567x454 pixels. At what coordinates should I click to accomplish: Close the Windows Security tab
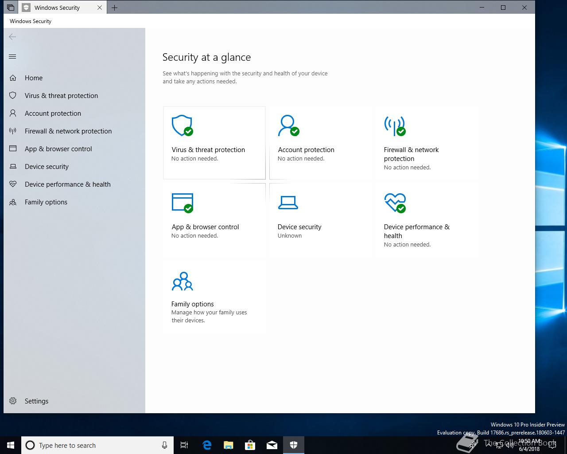click(100, 8)
